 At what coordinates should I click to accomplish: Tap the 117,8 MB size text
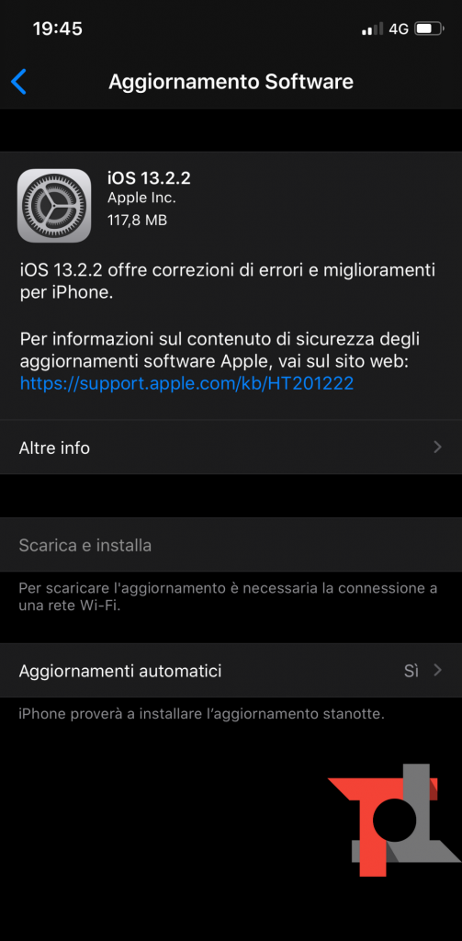(x=137, y=220)
